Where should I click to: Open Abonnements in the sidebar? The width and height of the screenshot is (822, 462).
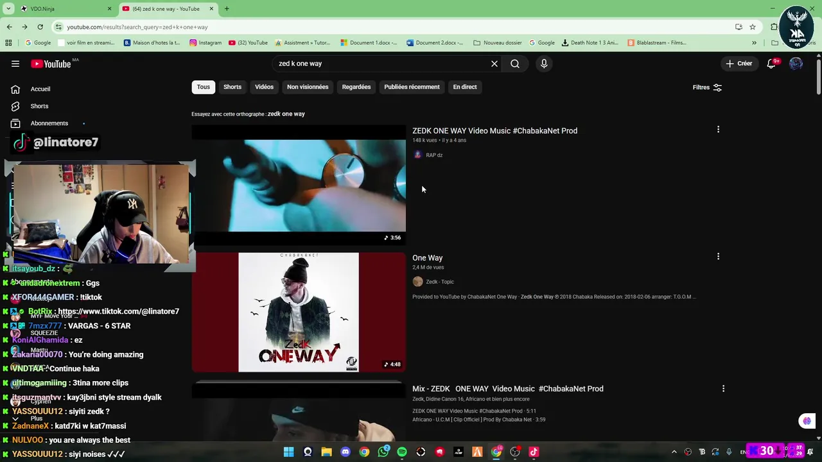pyautogui.click(x=48, y=123)
